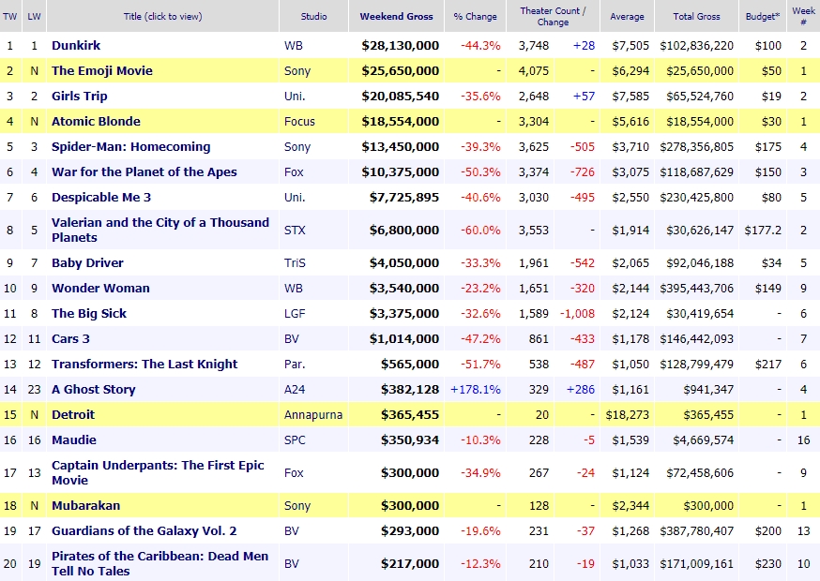Open Pirates of the Caribbean: Dead Men Tell No Tales
The height and width of the screenshot is (581, 820).
point(159,563)
